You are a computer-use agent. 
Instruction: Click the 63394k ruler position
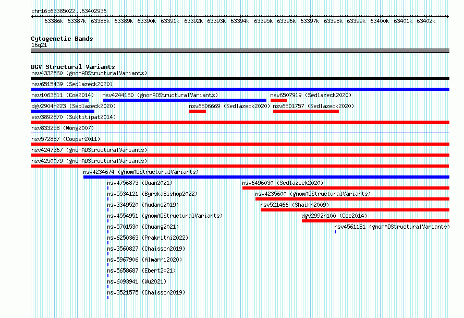[x=240, y=21]
